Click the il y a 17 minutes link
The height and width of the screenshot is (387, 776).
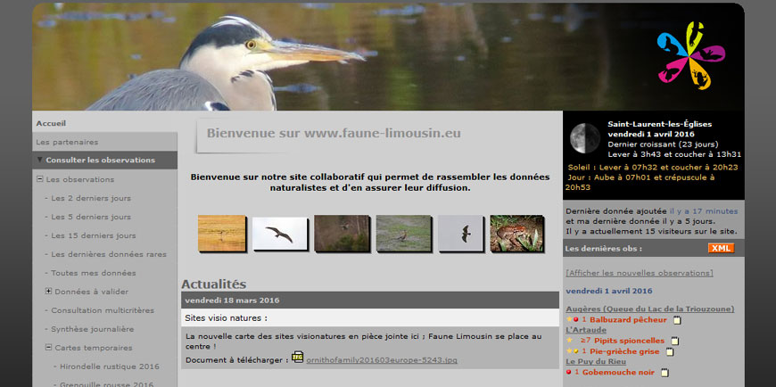(x=703, y=210)
